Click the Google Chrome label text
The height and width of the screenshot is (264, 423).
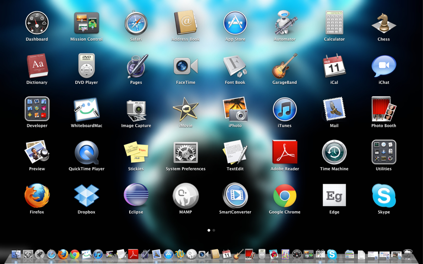285,212
